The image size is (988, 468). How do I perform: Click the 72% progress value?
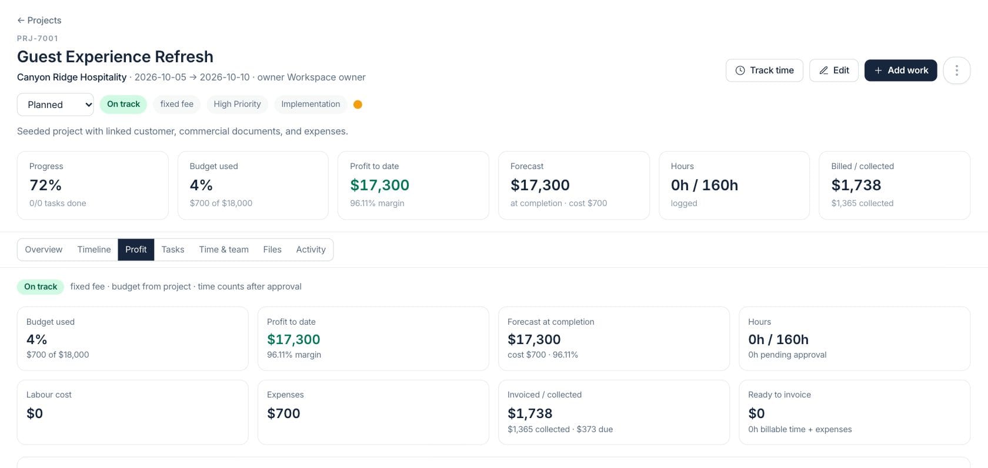[45, 185]
